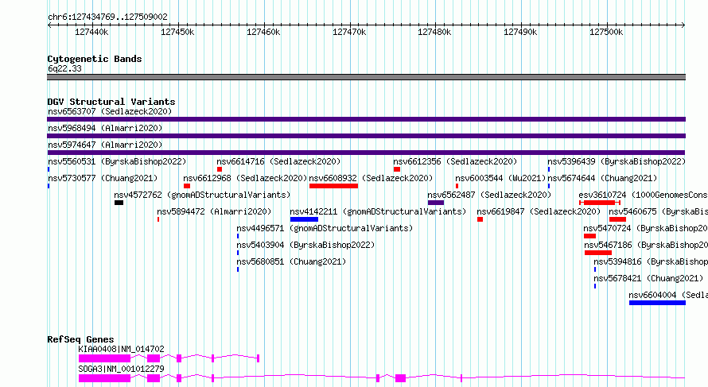Click the 127470k ruler tick label
The image size is (708, 387).
pyautogui.click(x=349, y=32)
